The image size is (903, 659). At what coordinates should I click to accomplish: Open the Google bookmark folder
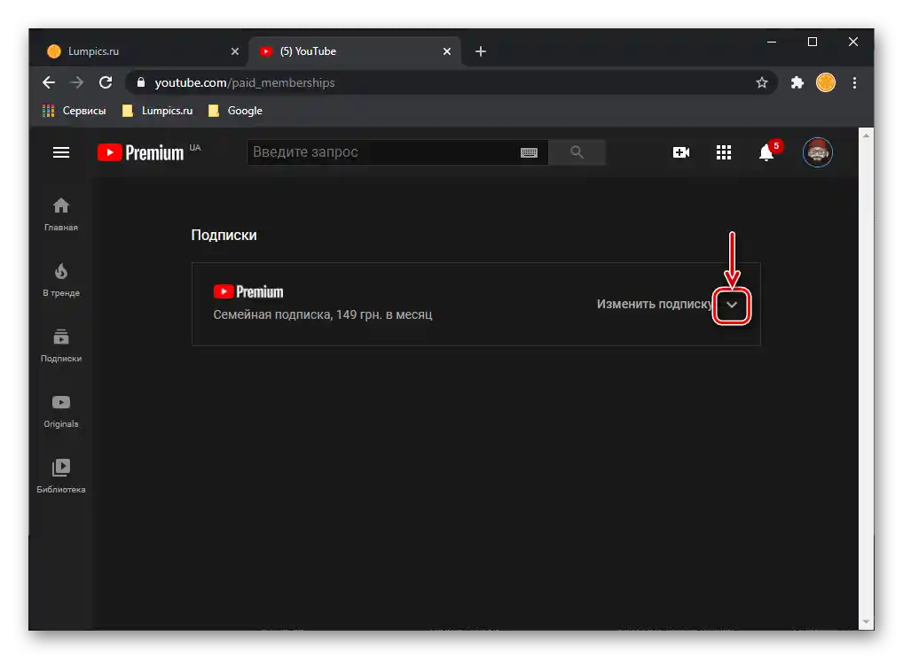click(x=235, y=111)
